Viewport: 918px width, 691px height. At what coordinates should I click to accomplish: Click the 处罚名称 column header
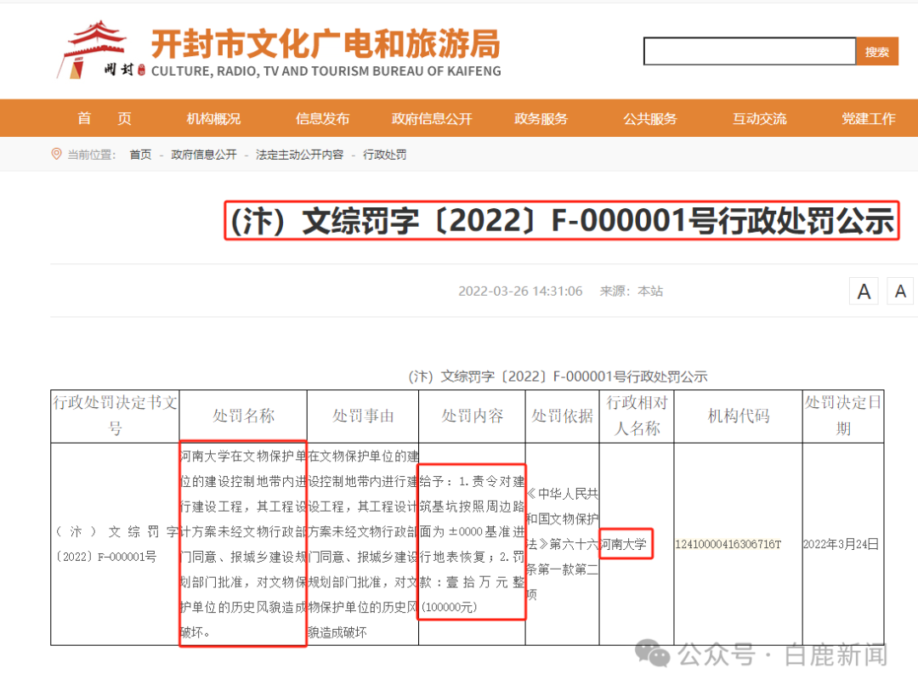(x=244, y=416)
